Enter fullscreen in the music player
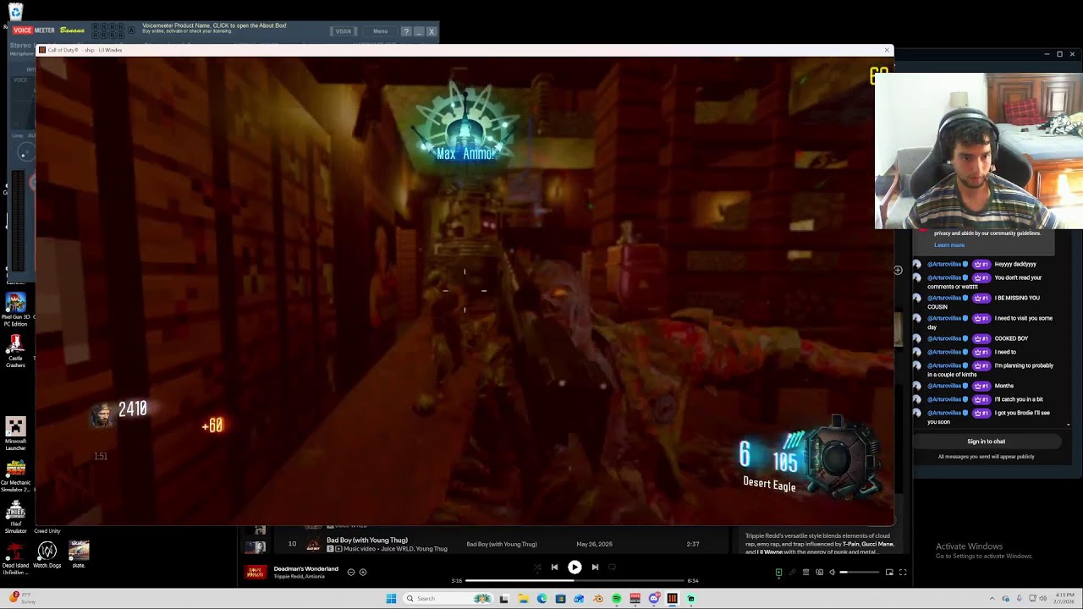1083x609 pixels. click(903, 573)
